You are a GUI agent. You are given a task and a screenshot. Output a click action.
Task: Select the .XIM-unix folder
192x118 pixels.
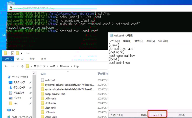click(x=51, y=99)
